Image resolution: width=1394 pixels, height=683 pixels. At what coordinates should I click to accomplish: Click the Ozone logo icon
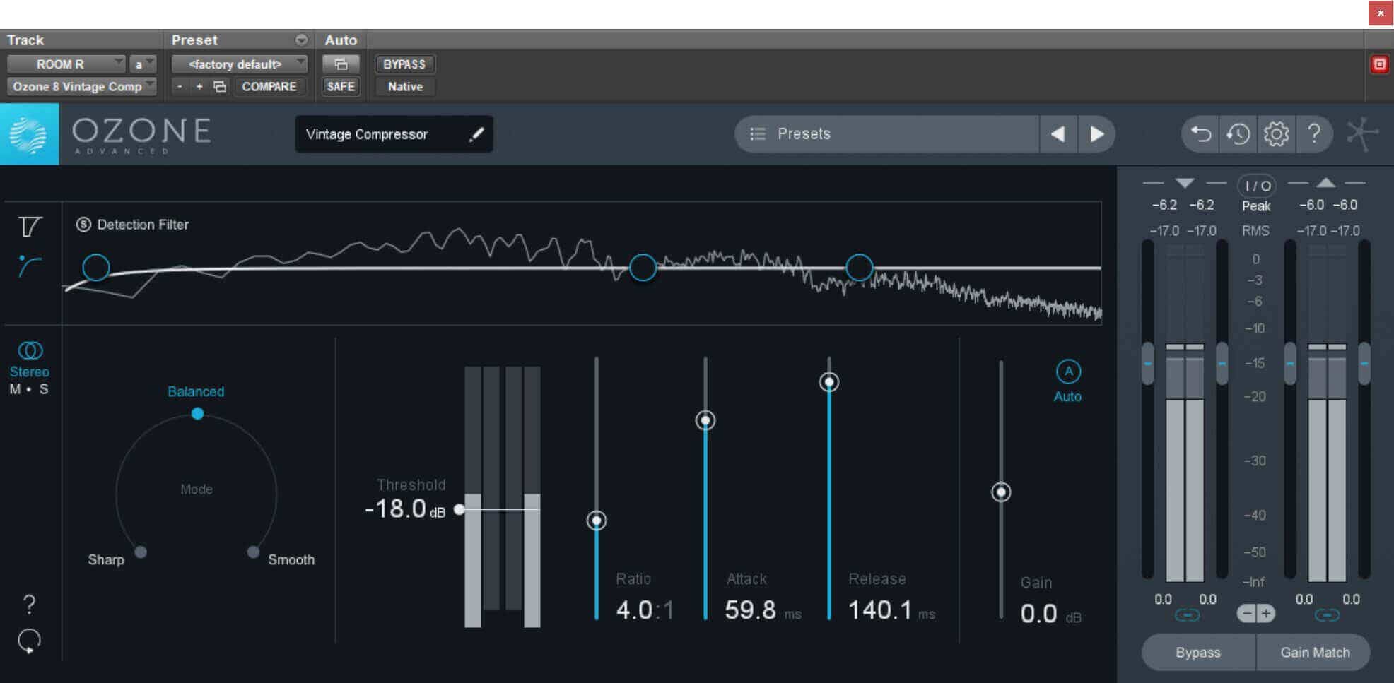pos(29,134)
